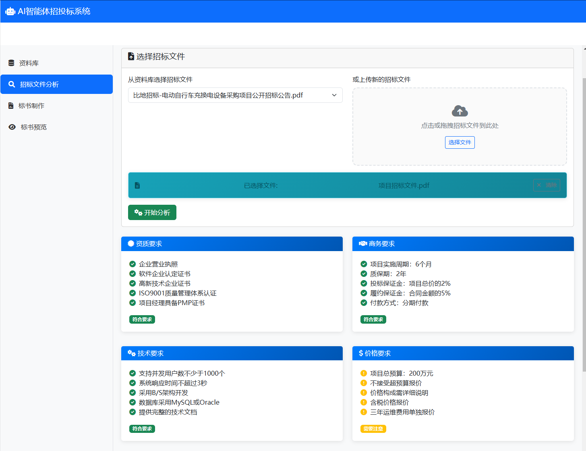
Task: Go to 资料库 in the sidebar
Action: (29, 63)
